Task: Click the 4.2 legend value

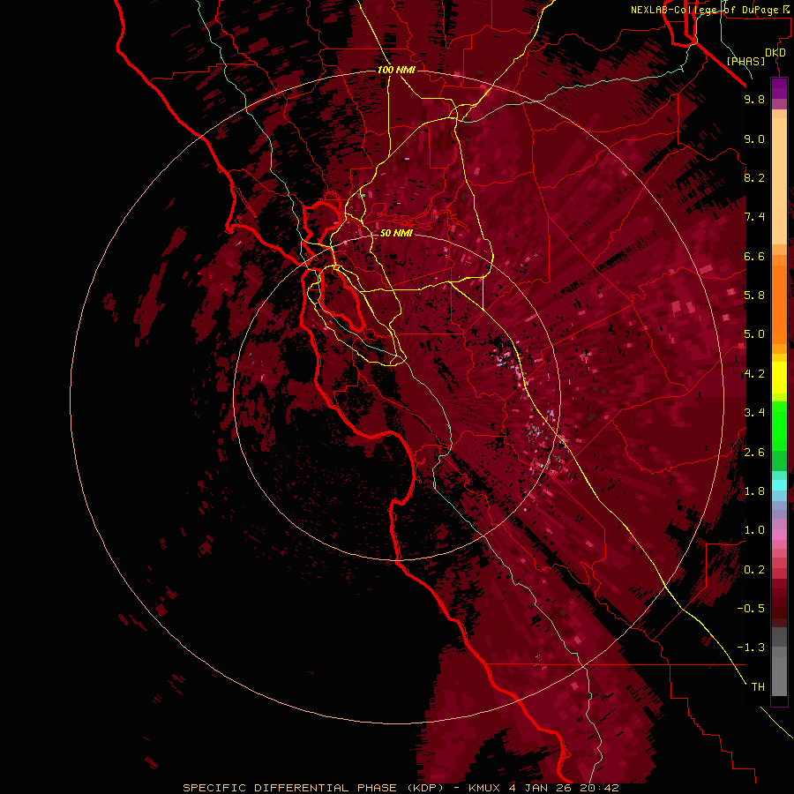Action: pyautogui.click(x=754, y=374)
